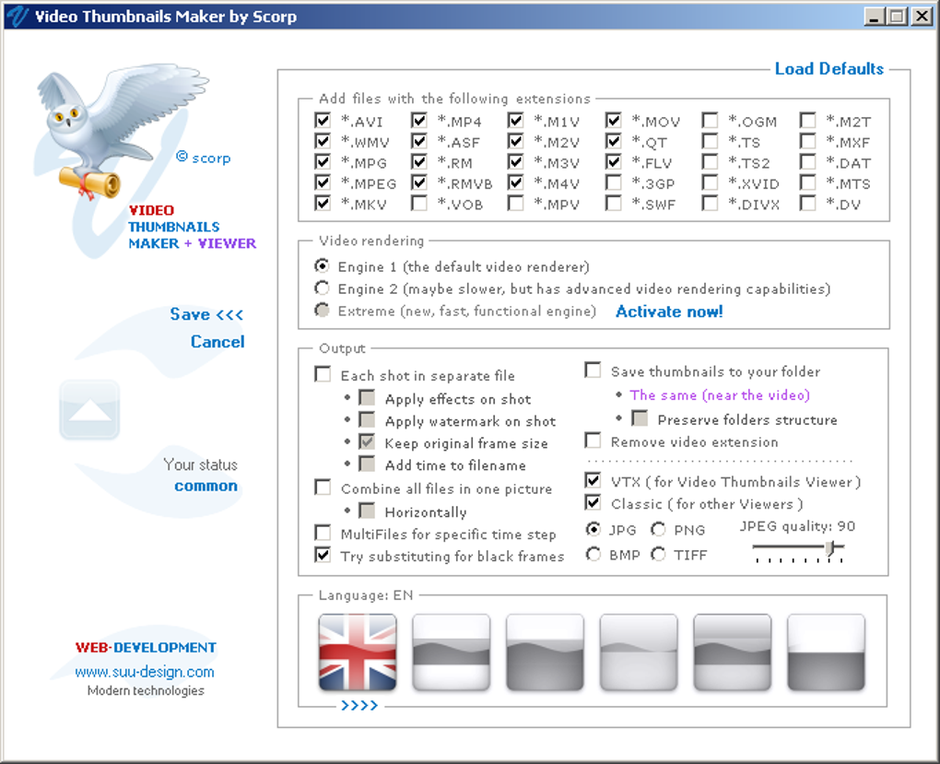
Task: Enable Save thumbnails to your folder
Action: click(x=593, y=370)
